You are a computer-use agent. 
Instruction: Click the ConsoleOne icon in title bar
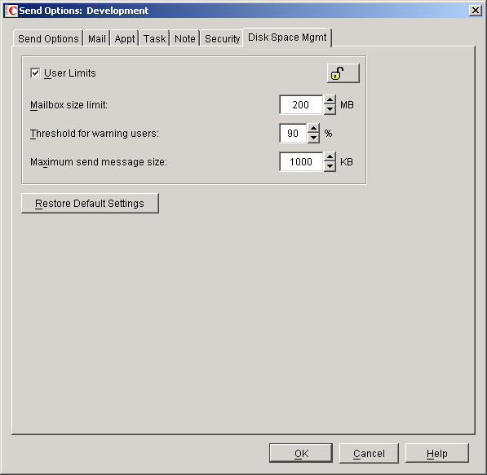[11, 11]
